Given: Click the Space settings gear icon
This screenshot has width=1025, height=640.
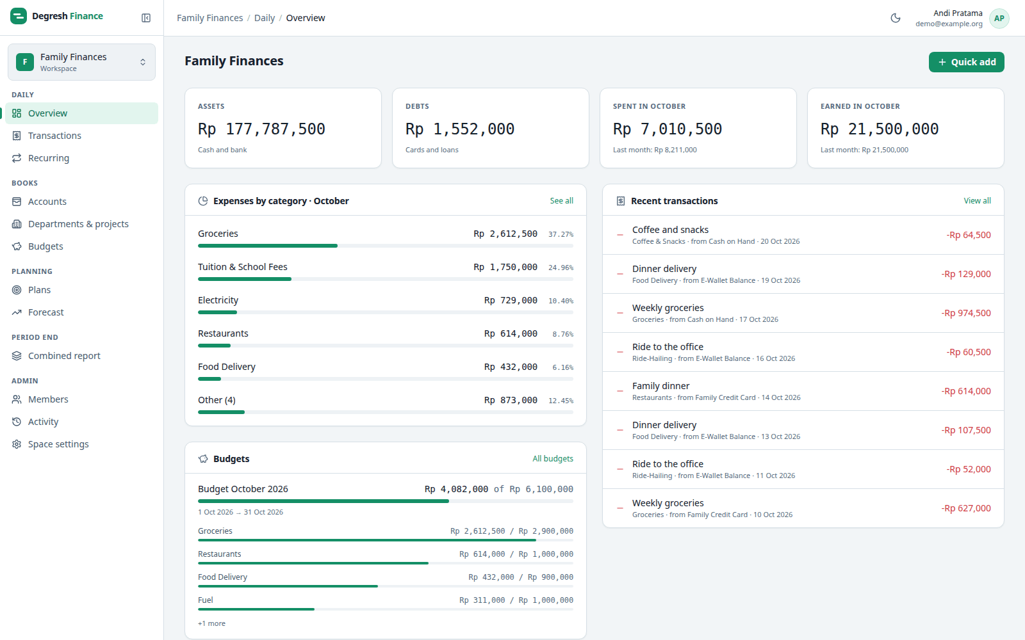Looking at the screenshot, I should point(17,444).
